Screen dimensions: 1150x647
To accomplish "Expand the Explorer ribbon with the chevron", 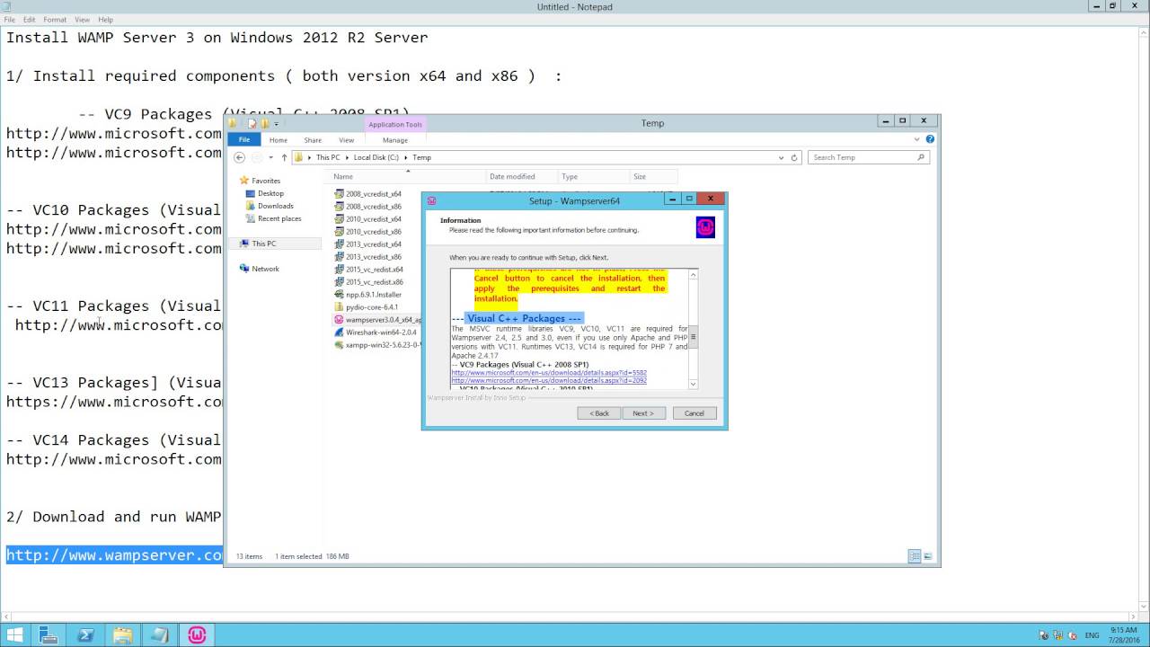I will pos(917,139).
